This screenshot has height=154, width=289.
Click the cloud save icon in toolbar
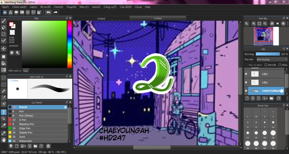tap(5, 12)
